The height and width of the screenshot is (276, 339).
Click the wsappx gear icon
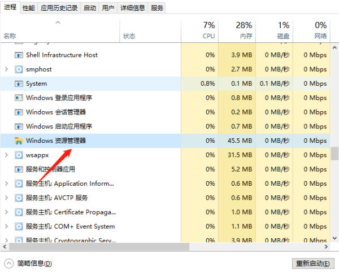[x=19, y=155]
